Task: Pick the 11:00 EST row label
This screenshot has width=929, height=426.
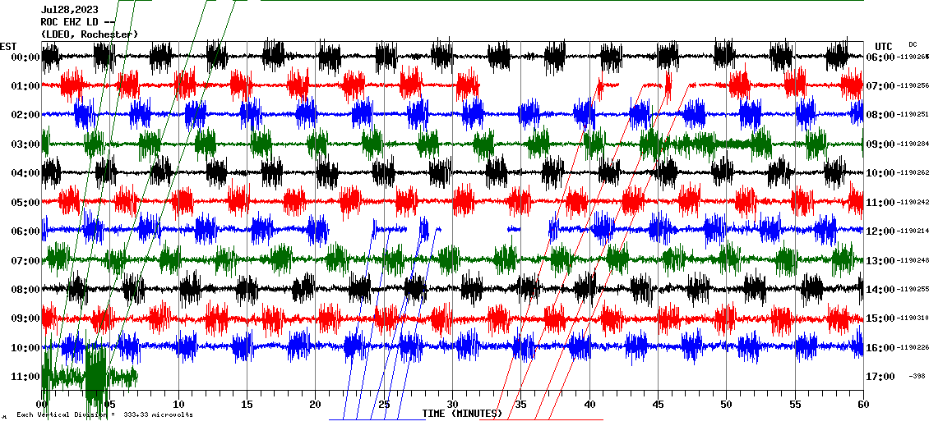Action: coord(22,377)
